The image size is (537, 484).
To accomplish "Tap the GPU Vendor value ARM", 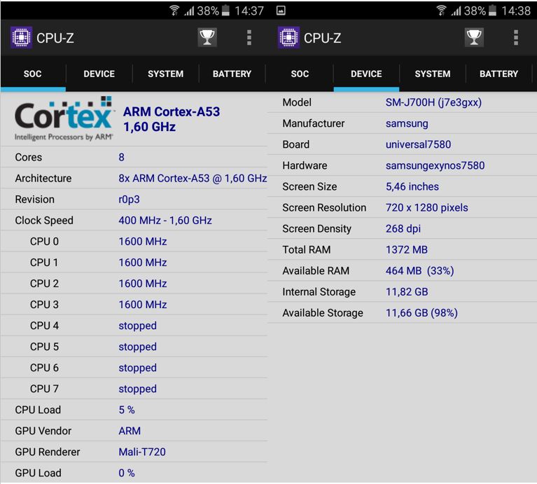I will pyautogui.click(x=130, y=431).
